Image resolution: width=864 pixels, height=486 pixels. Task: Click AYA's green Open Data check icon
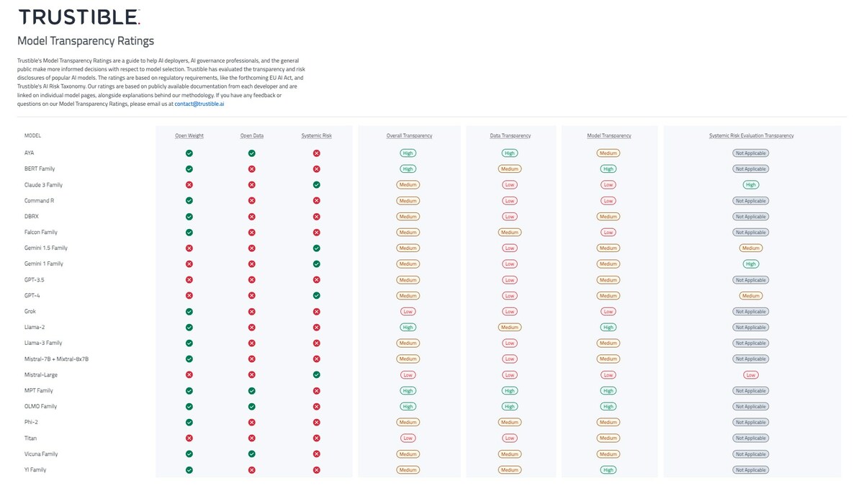[x=252, y=153]
